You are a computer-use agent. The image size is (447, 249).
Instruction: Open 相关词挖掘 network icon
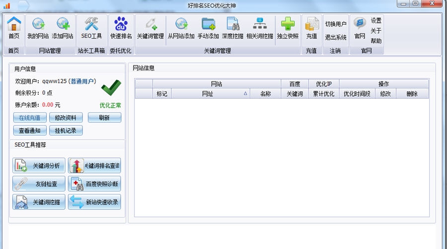[260, 24]
